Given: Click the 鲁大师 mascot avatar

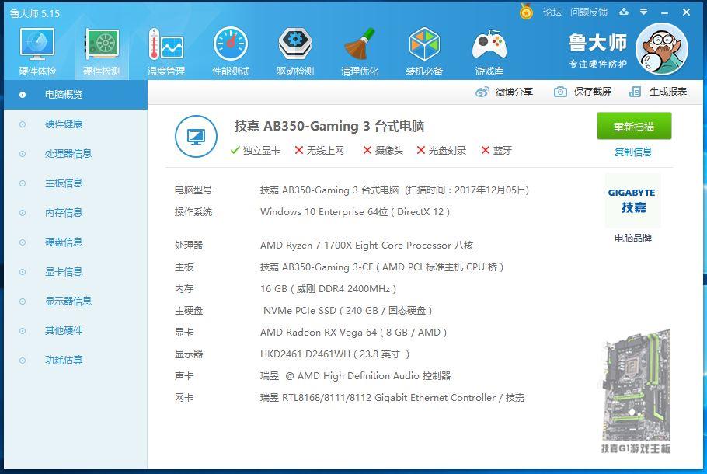Looking at the screenshot, I should pyautogui.click(x=662, y=49).
